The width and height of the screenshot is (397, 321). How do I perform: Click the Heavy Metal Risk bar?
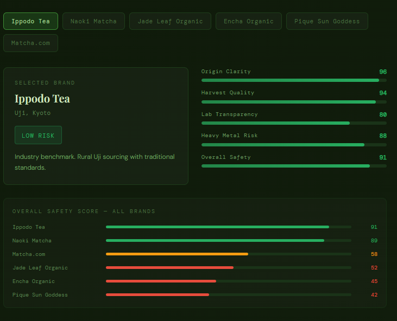(293, 145)
